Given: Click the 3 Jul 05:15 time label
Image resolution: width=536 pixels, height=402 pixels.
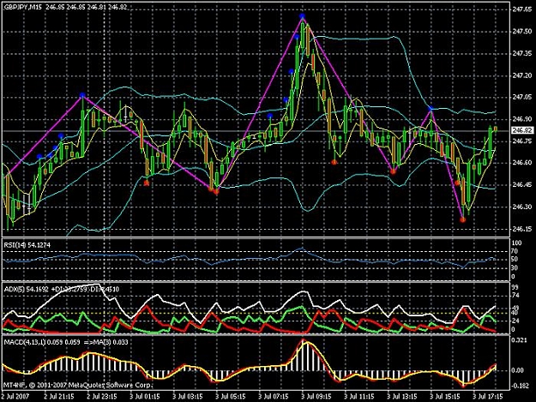Looking at the screenshot, I should point(231,397).
